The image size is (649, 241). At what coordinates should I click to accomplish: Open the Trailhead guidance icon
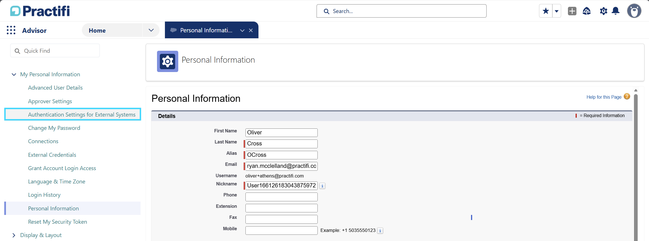click(586, 11)
